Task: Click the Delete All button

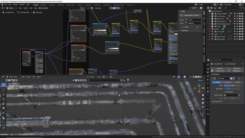Action: tap(236, 69)
